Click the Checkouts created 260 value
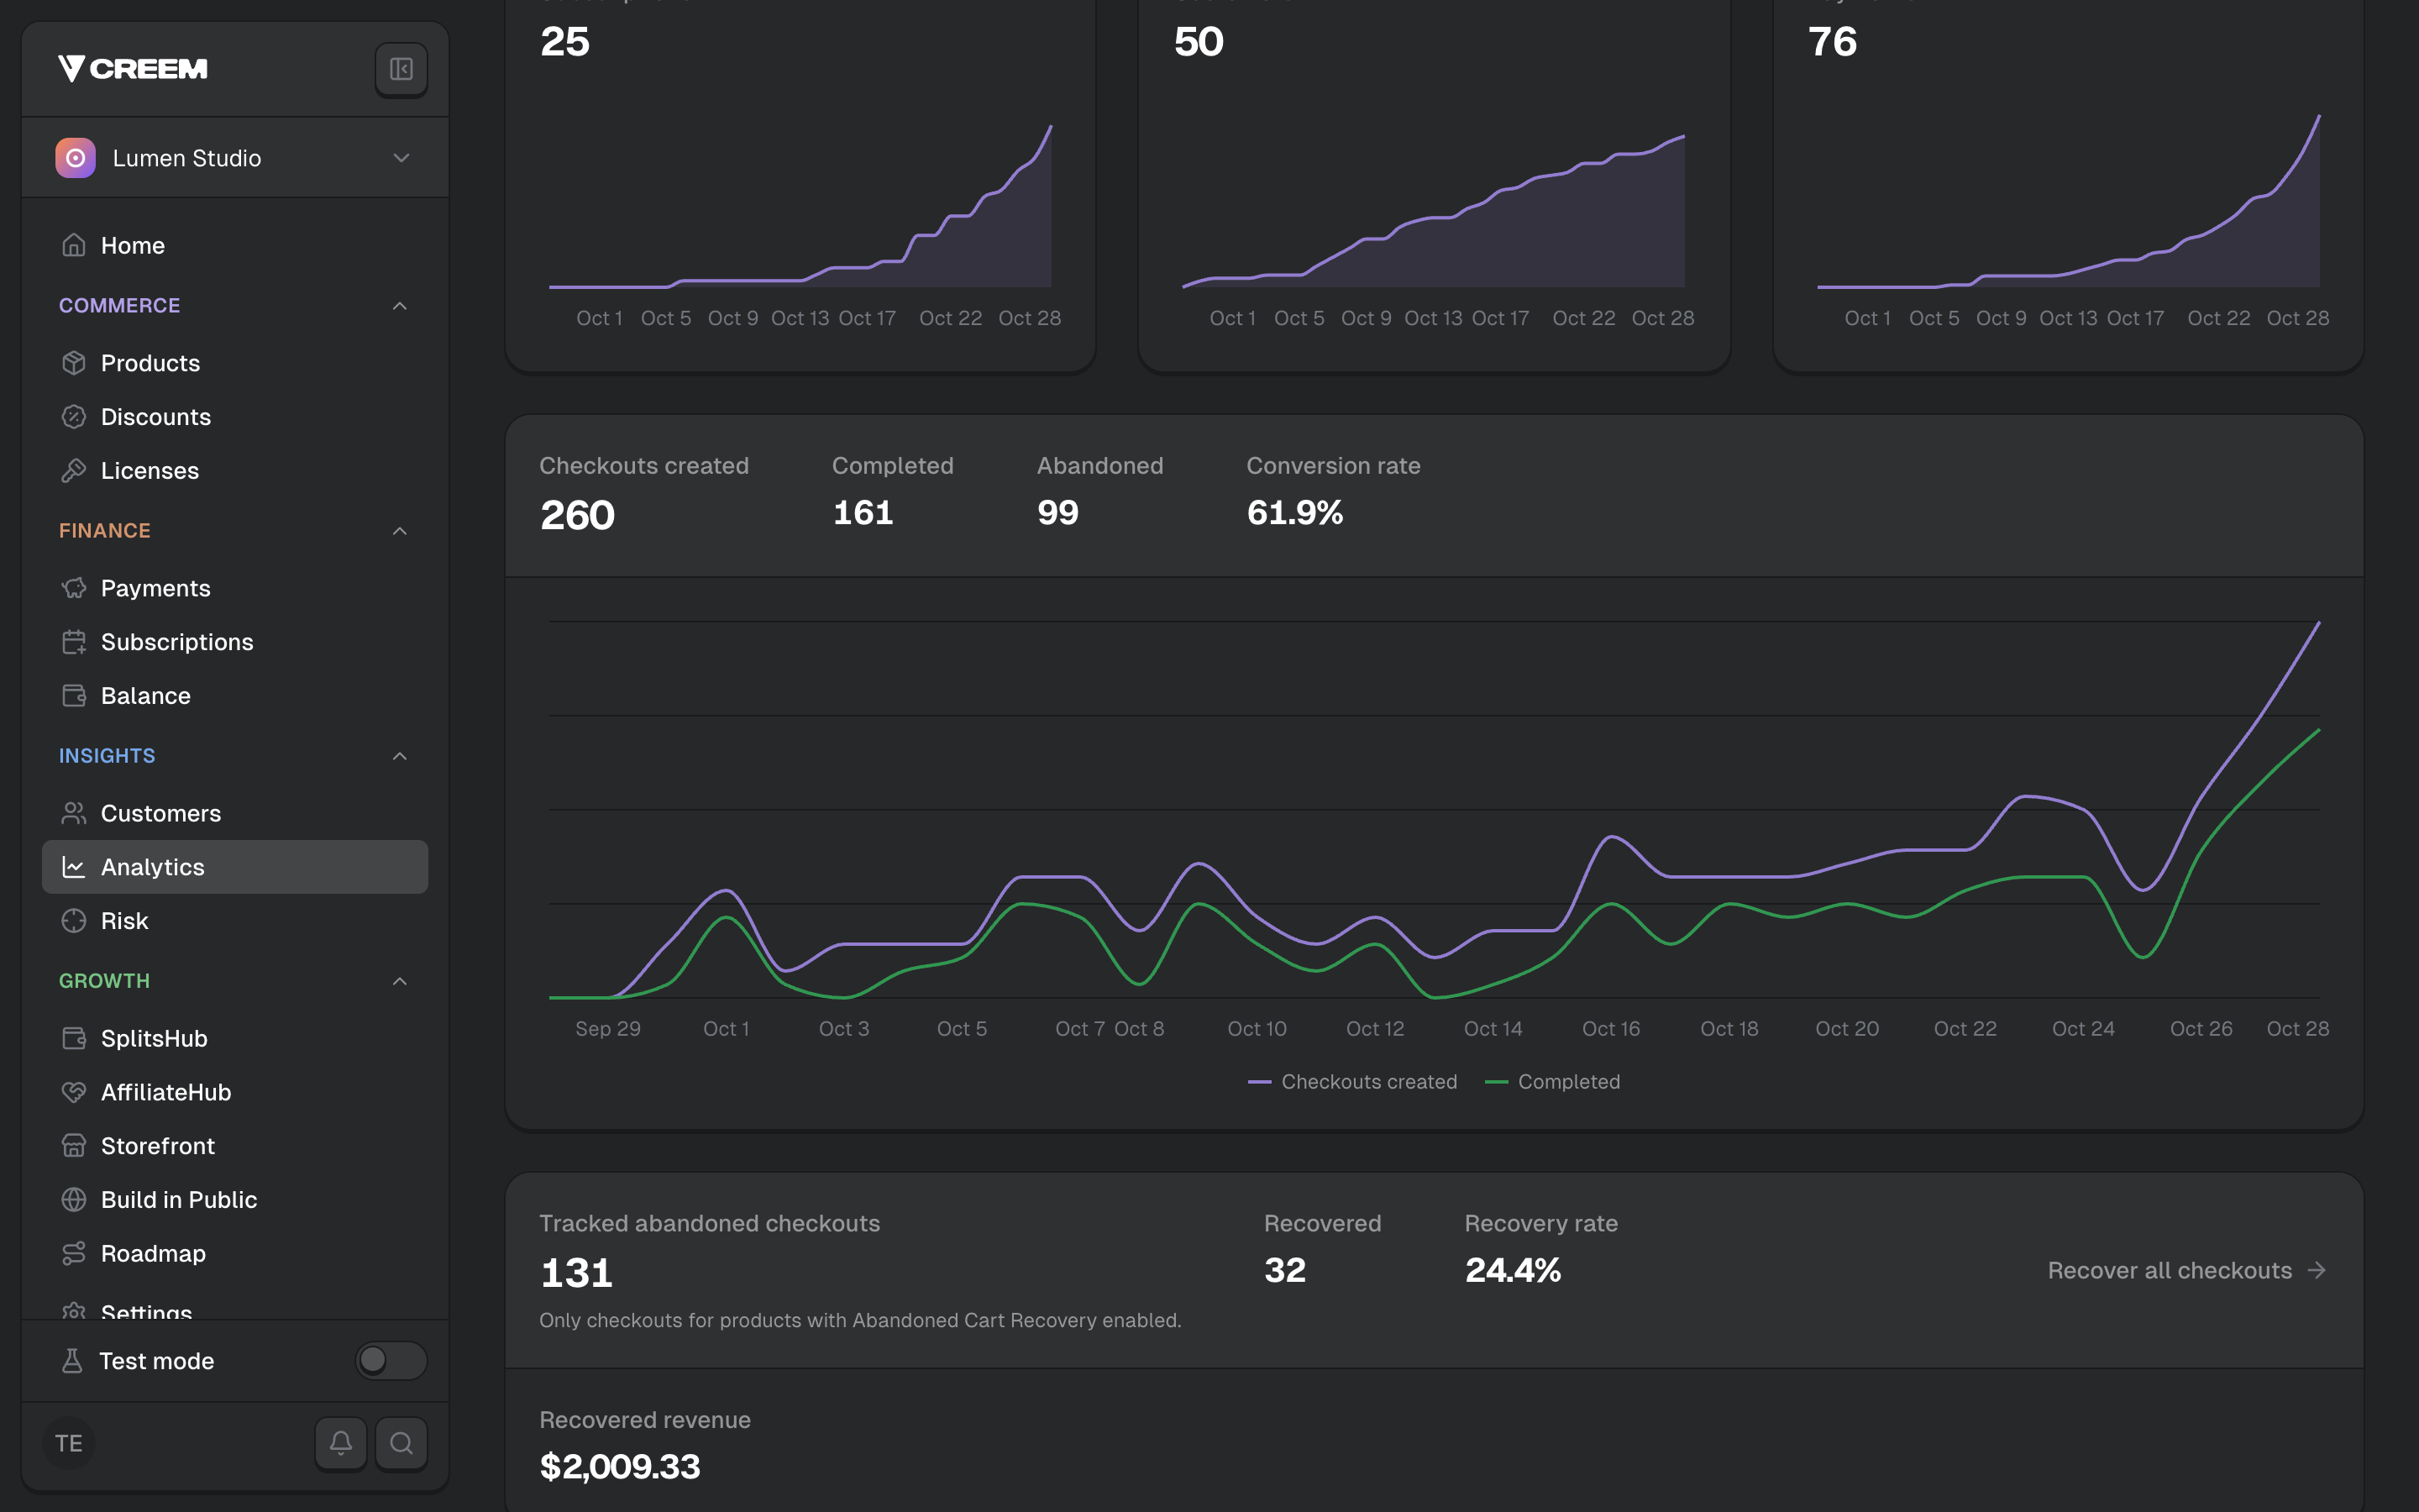The height and width of the screenshot is (1512, 2419). click(x=577, y=515)
